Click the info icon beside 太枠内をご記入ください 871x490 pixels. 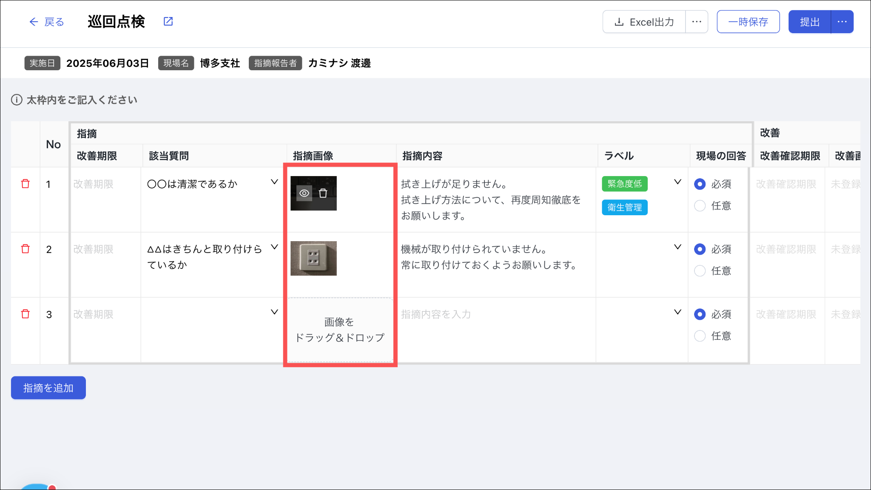pos(17,100)
